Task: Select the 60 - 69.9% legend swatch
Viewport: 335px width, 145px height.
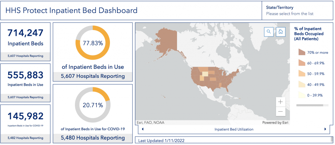Action: tap(301, 63)
